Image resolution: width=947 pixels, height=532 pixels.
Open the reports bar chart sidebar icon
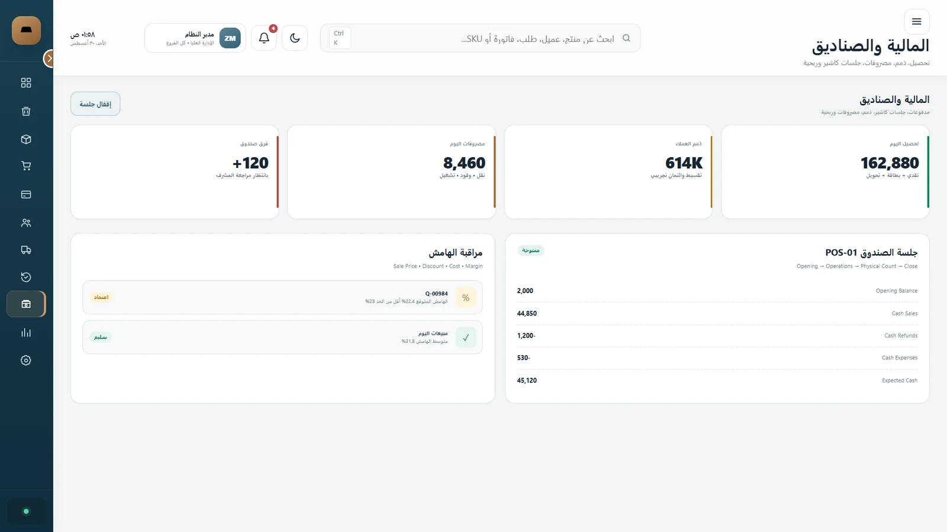coord(26,333)
